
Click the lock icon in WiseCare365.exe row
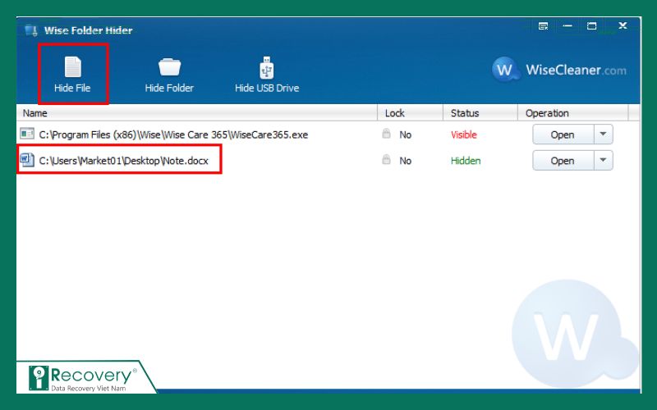[386, 134]
